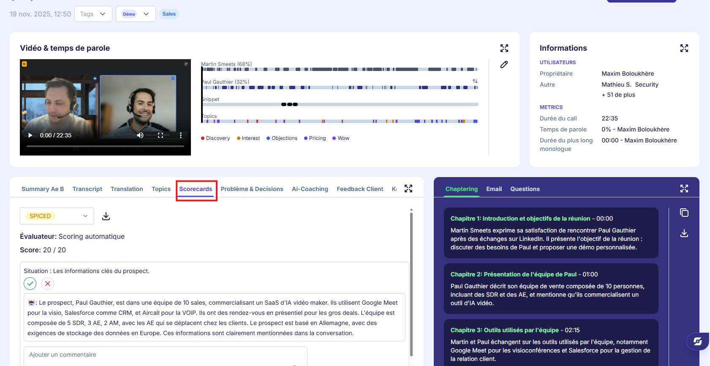Copy the chaptering content with copy icon
The height and width of the screenshot is (366, 710).
684,213
